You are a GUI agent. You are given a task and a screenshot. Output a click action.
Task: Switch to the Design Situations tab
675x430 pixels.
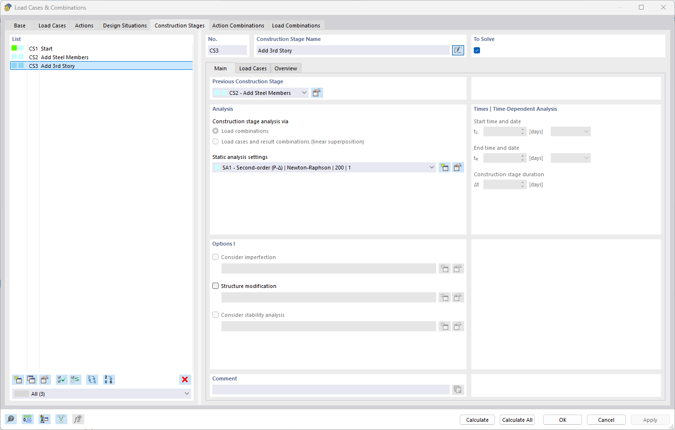(125, 26)
